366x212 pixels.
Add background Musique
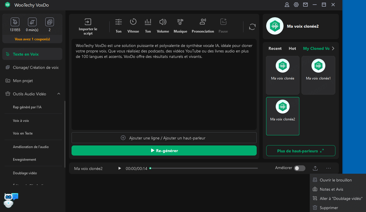pos(180,26)
